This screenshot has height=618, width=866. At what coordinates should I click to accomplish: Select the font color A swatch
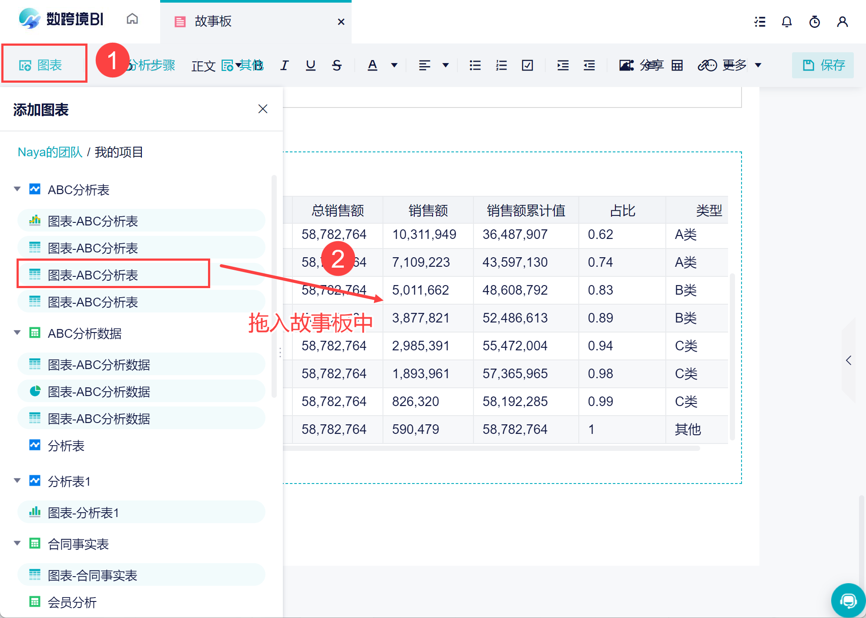click(372, 65)
